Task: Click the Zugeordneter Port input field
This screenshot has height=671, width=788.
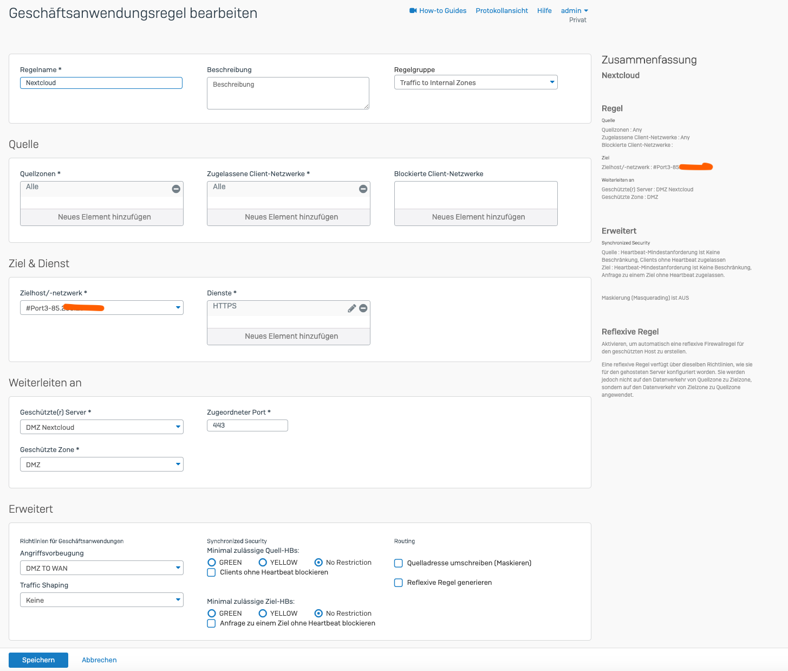Action: 247,425
